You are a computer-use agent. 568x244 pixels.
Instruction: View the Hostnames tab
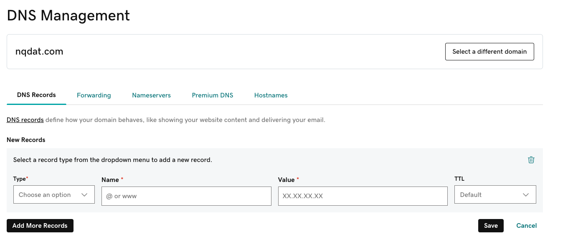(271, 95)
